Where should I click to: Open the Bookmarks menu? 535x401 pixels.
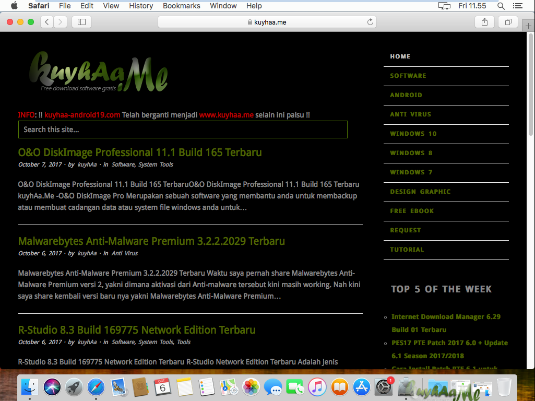tap(182, 6)
